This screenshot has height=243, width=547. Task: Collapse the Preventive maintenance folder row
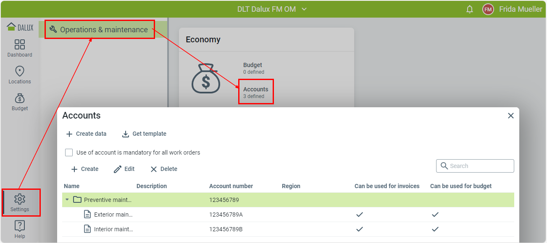click(x=67, y=200)
